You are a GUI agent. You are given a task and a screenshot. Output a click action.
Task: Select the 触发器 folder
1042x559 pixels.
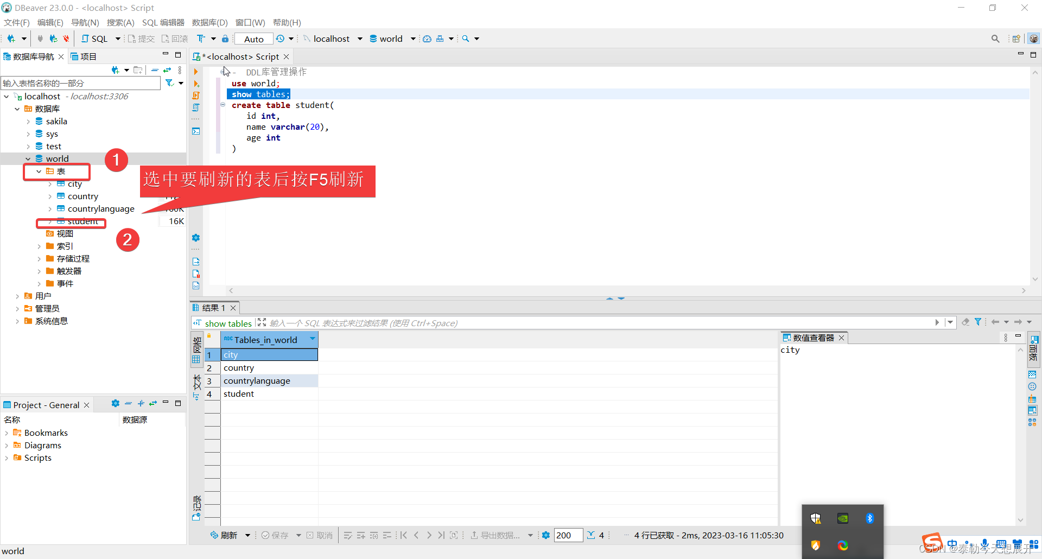point(69,271)
